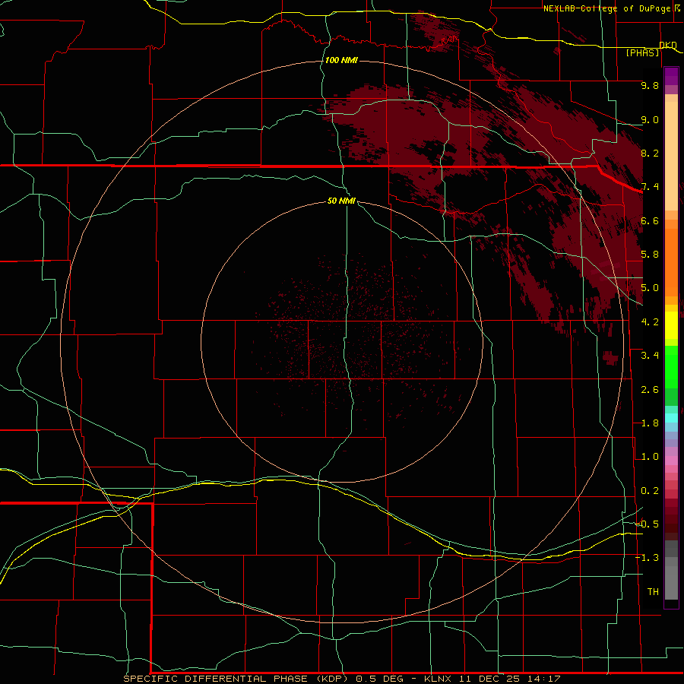684x684 pixels.
Task: Click the 7.4 color scale value
Action: 650,187
